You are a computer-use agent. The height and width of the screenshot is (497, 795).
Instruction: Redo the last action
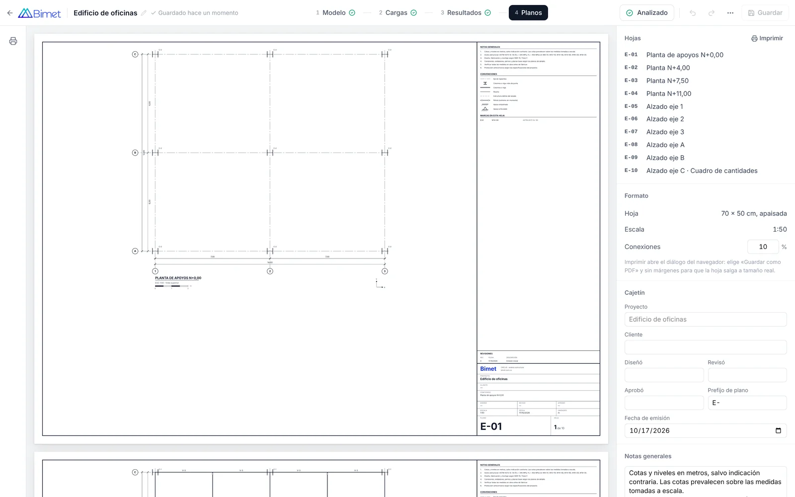(712, 13)
